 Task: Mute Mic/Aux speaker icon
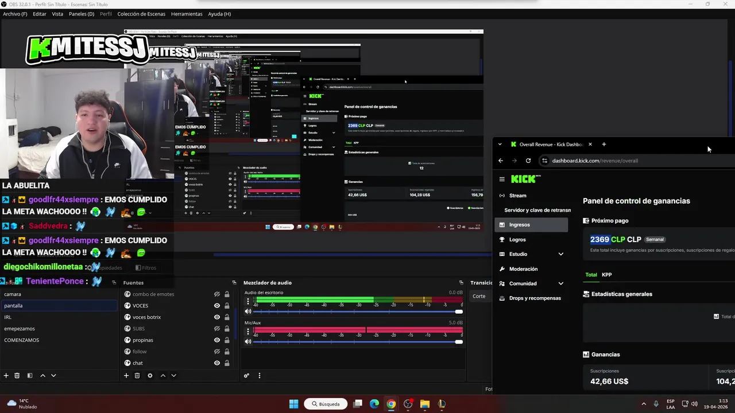click(x=248, y=341)
